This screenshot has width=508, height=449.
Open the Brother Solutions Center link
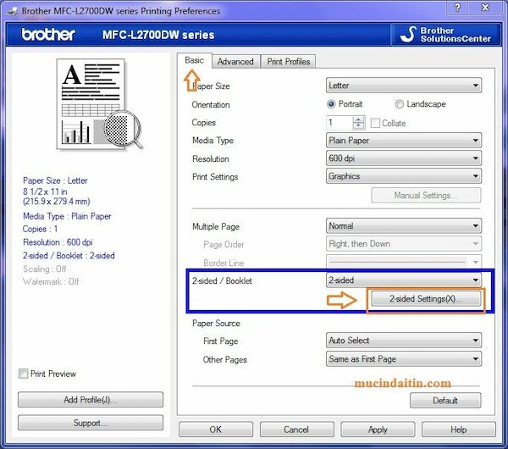tap(446, 35)
